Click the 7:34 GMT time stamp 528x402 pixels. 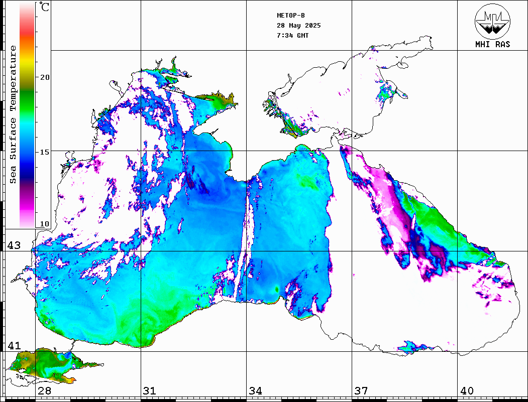[x=292, y=35]
